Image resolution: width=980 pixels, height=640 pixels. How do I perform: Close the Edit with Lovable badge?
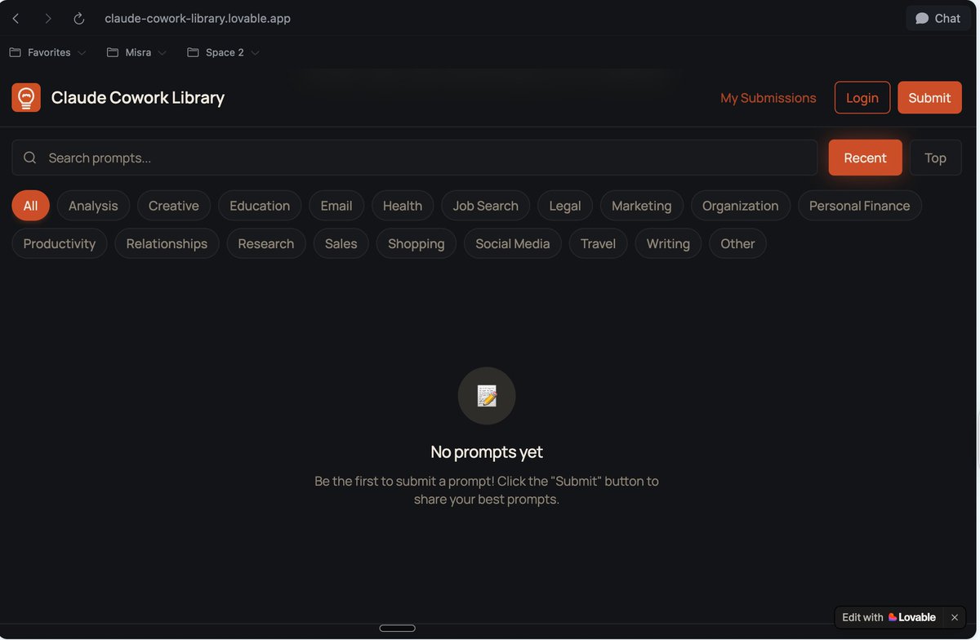click(x=955, y=617)
